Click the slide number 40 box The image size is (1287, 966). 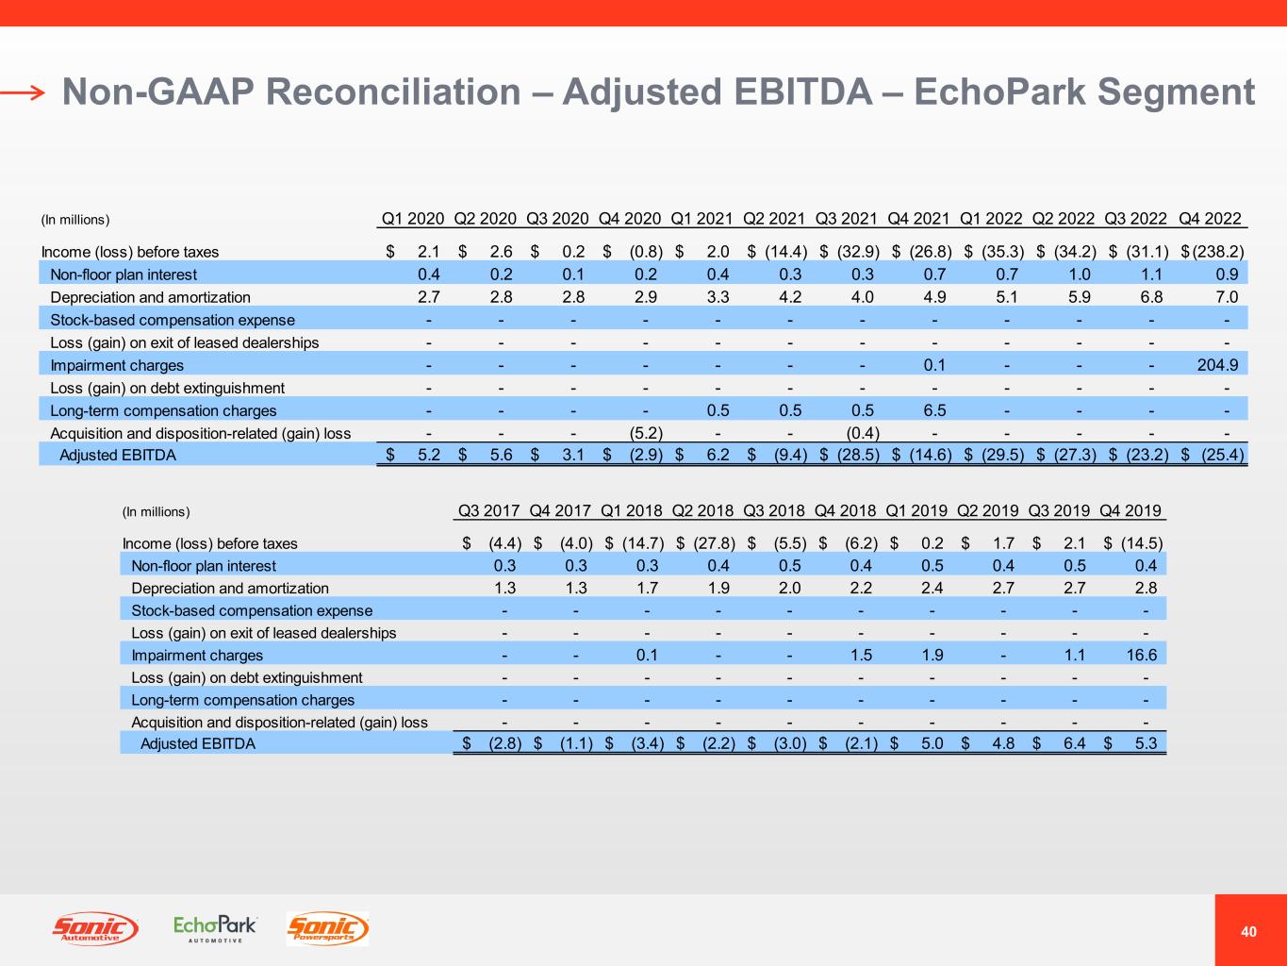[1249, 931]
